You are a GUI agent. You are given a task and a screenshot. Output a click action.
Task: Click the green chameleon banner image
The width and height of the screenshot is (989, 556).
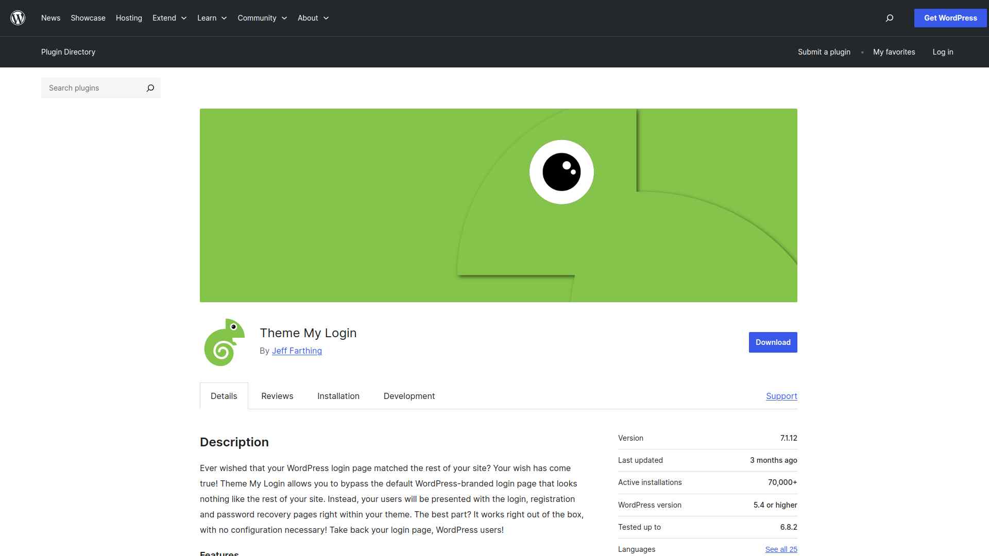499,205
